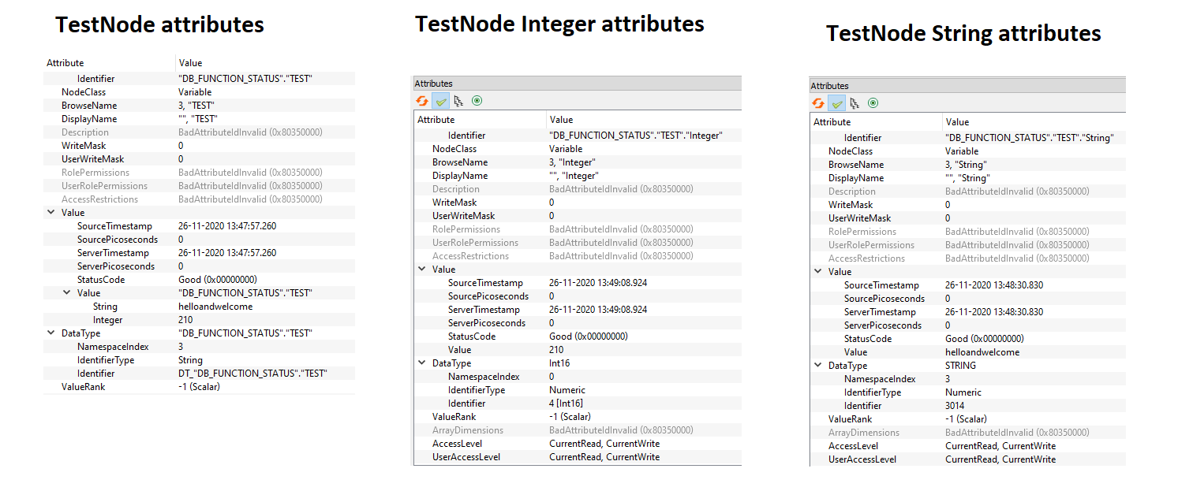The height and width of the screenshot is (502, 1178).
Task: Select SourceTimestamp 26-11-2020 13:48:30.830 value
Action: (x=994, y=285)
